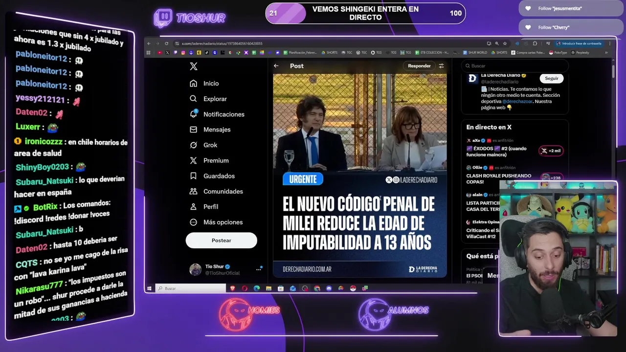The image size is (626, 352).
Task: Open Comunidades in the sidebar
Action: [216, 191]
